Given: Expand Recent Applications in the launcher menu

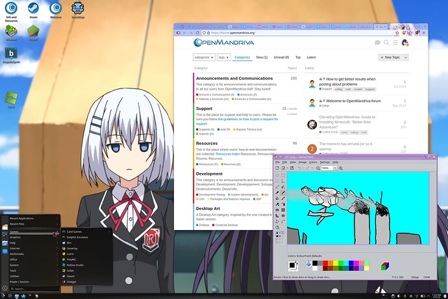Looking at the screenshot, I should 34,218.
